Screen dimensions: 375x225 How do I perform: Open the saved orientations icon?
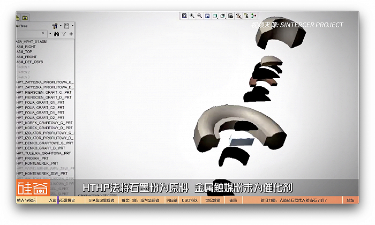pyautogui.click(x=223, y=16)
